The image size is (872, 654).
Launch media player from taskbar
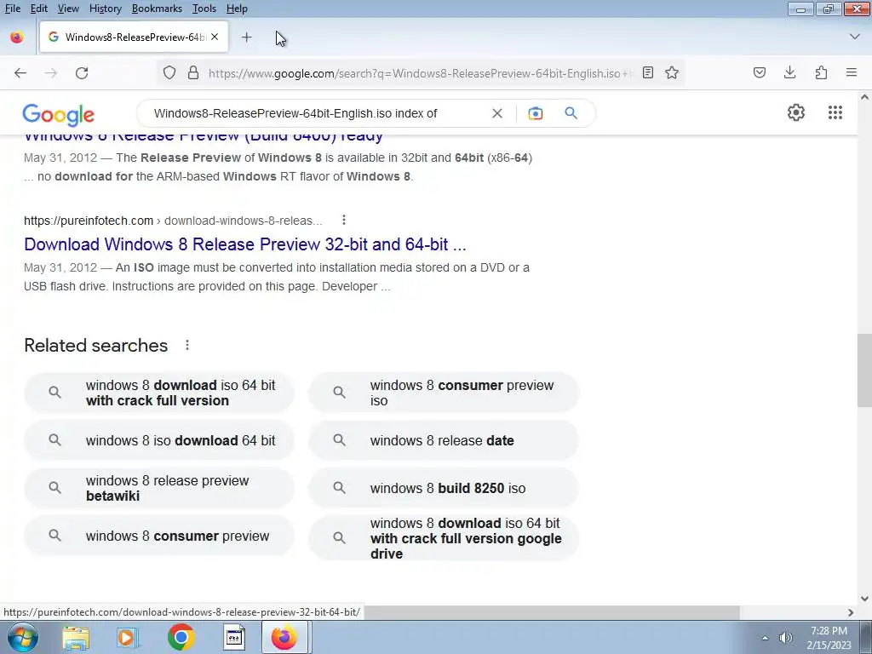(x=128, y=638)
